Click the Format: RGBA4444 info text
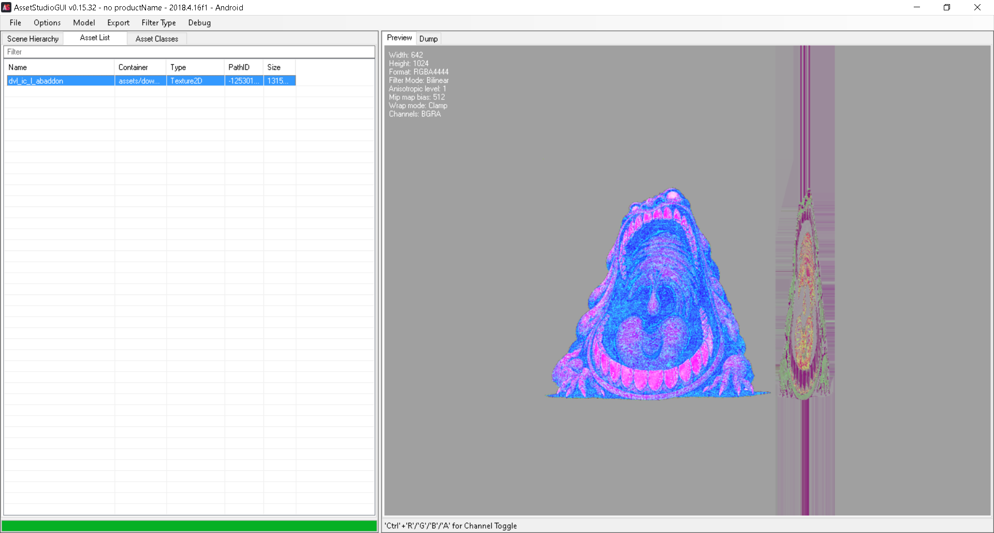This screenshot has width=994, height=533. pos(419,72)
